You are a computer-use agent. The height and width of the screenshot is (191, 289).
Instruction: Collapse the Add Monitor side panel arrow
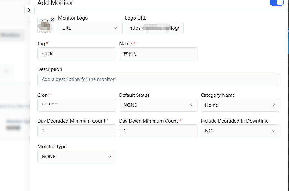tap(29, 10)
